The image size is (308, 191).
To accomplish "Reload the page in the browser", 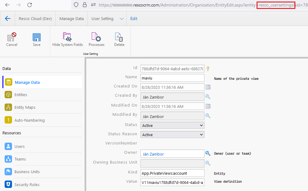I will click(30, 5).
